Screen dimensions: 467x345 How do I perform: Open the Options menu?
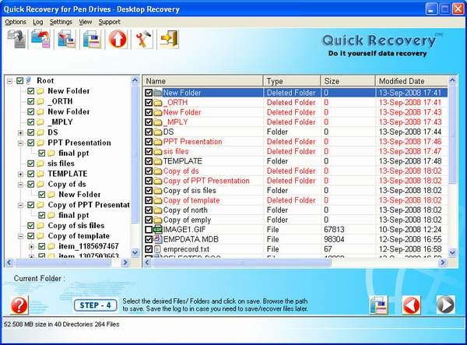point(16,22)
